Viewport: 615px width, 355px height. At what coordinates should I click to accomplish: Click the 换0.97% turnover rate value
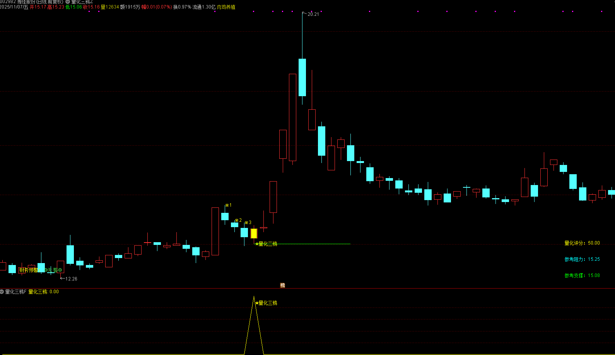point(182,7)
